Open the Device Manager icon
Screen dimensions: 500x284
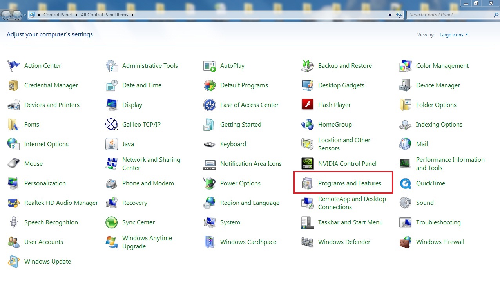[406, 85]
